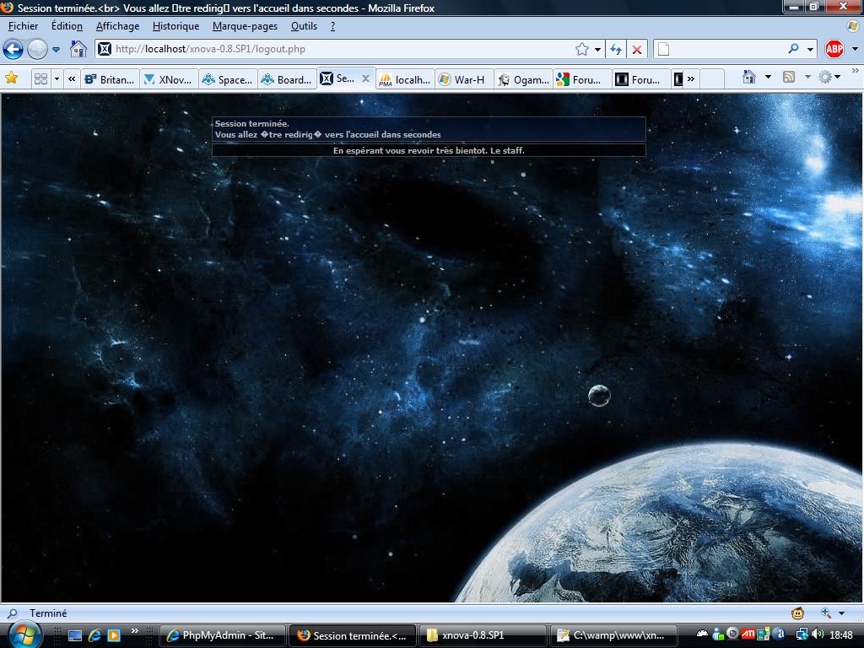Expand the dropdown next to right home icon
Viewport: 864px width, 648px height.
[x=768, y=77]
